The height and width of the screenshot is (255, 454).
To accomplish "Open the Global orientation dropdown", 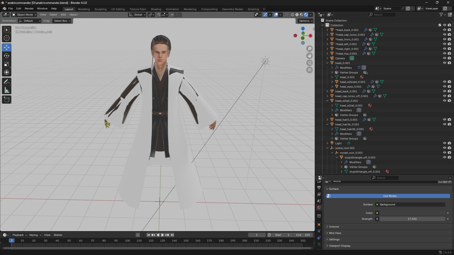I will point(137,15).
